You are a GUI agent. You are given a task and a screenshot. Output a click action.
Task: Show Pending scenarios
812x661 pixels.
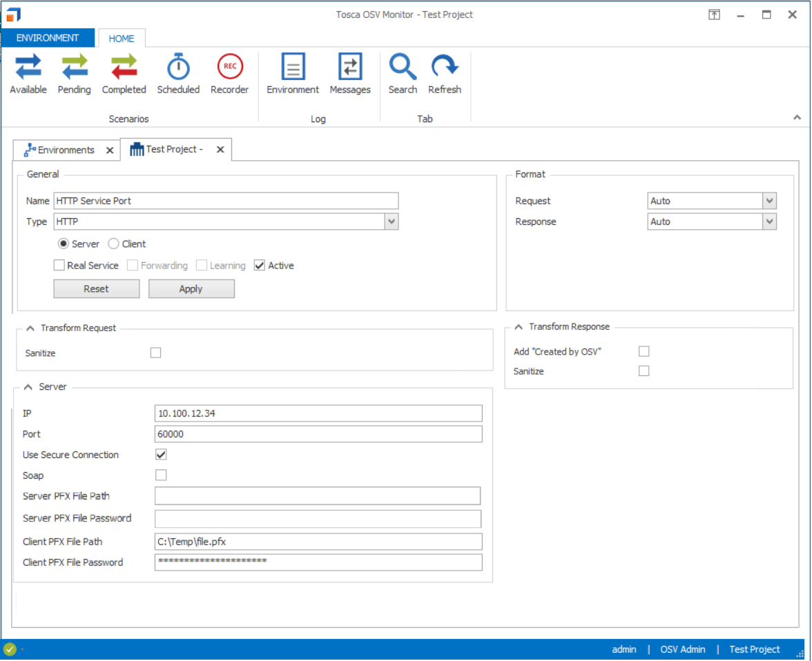coord(74,75)
